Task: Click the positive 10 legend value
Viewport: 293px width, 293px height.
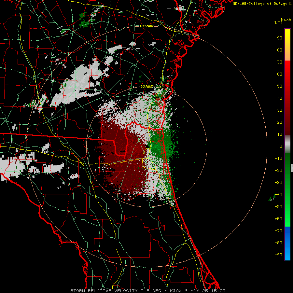Action: coord(280,134)
